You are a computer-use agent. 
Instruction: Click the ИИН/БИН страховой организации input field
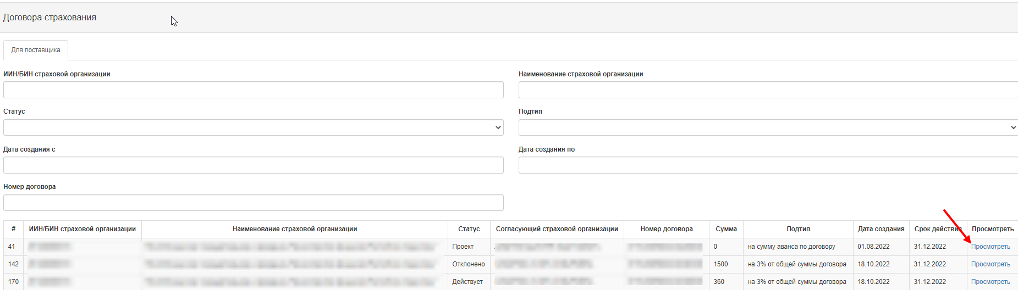point(253,90)
